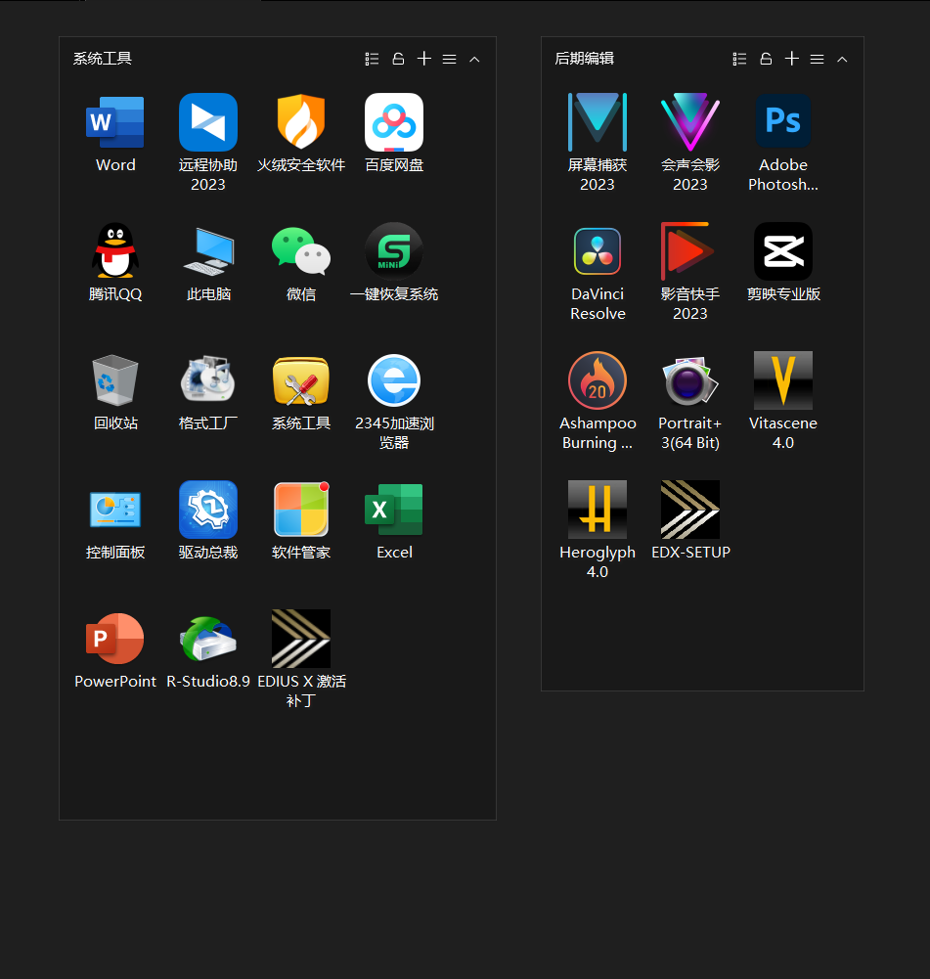
Task: Open 会声会影 2023 icon
Action: tap(690, 122)
